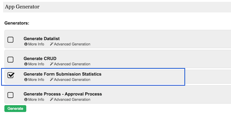Check Generate Process - Approval Process box
The width and height of the screenshot is (231, 126).
[x=10, y=95]
